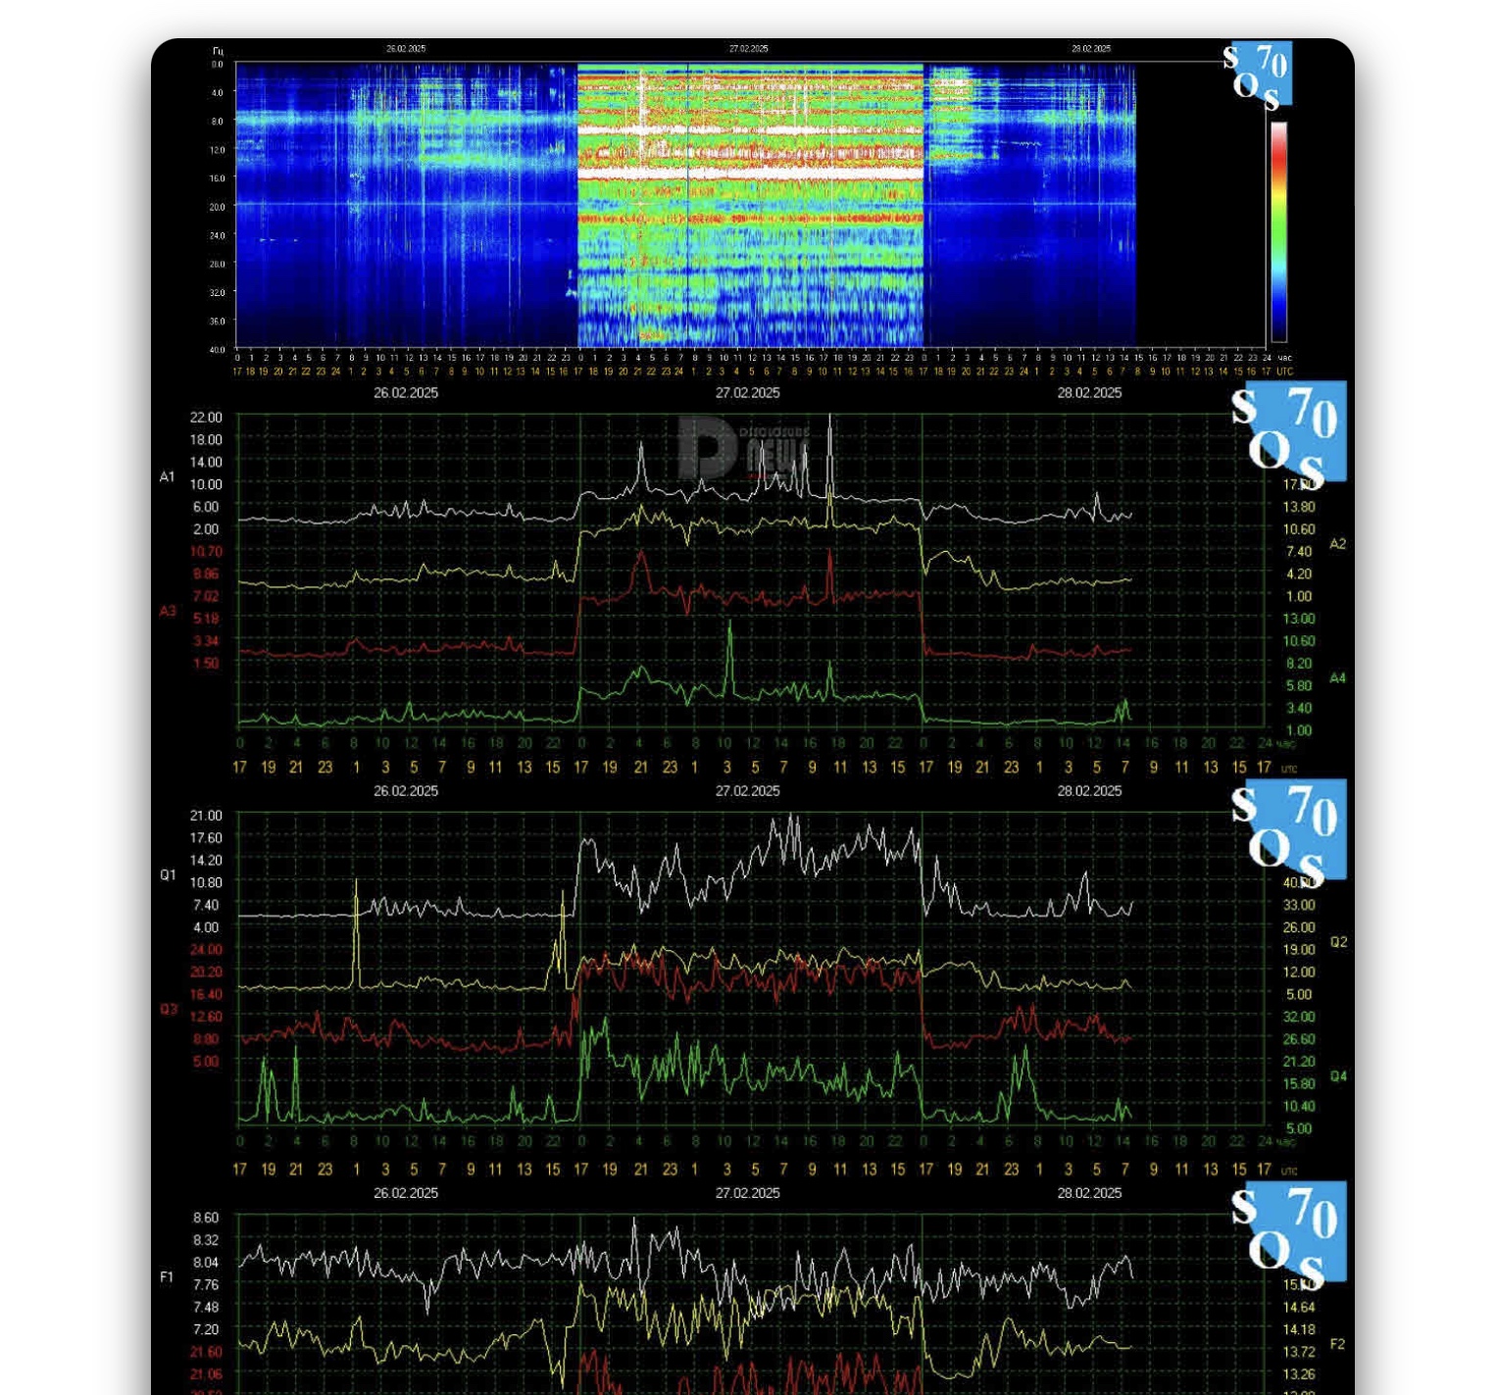Click the 14.64 value on F2 axis
This screenshot has width=1497, height=1395.
pyautogui.click(x=1299, y=1307)
